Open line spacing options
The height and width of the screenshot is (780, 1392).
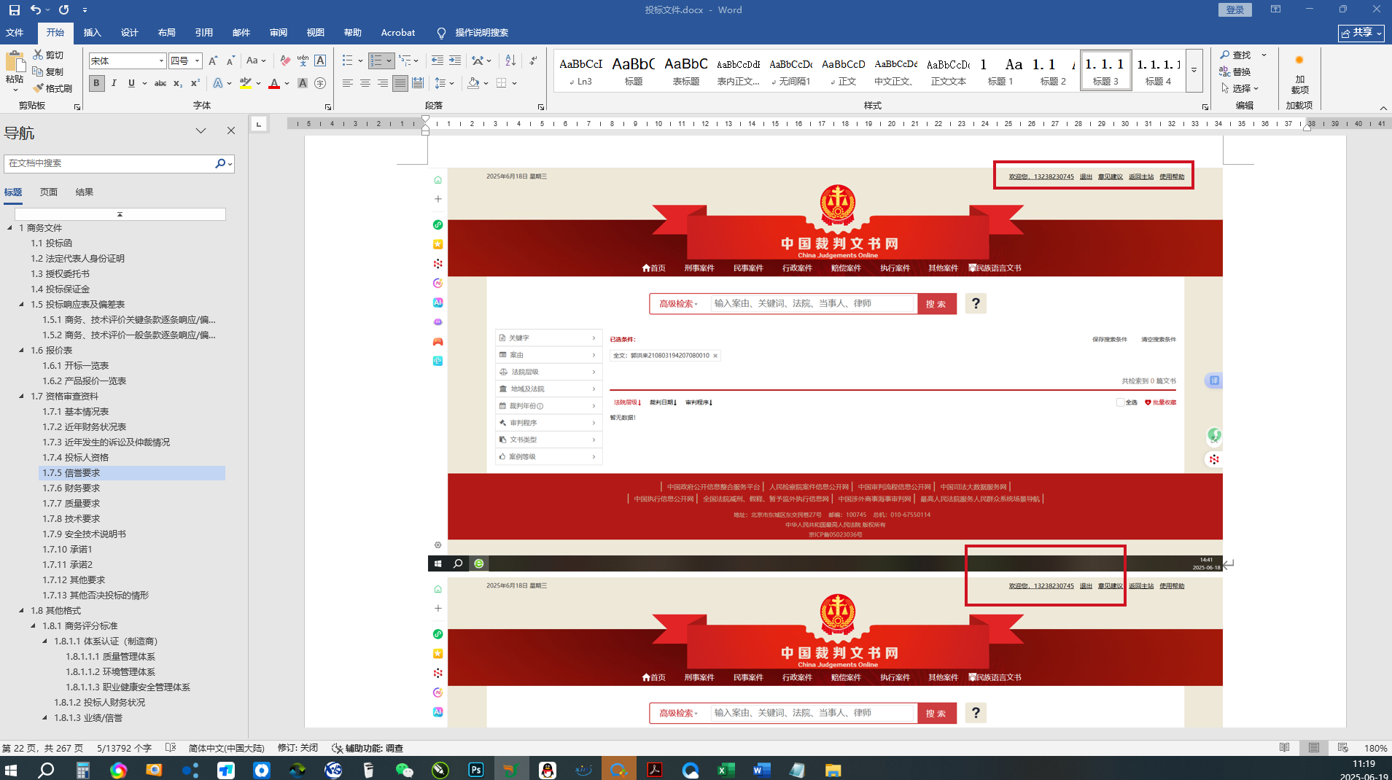click(444, 84)
